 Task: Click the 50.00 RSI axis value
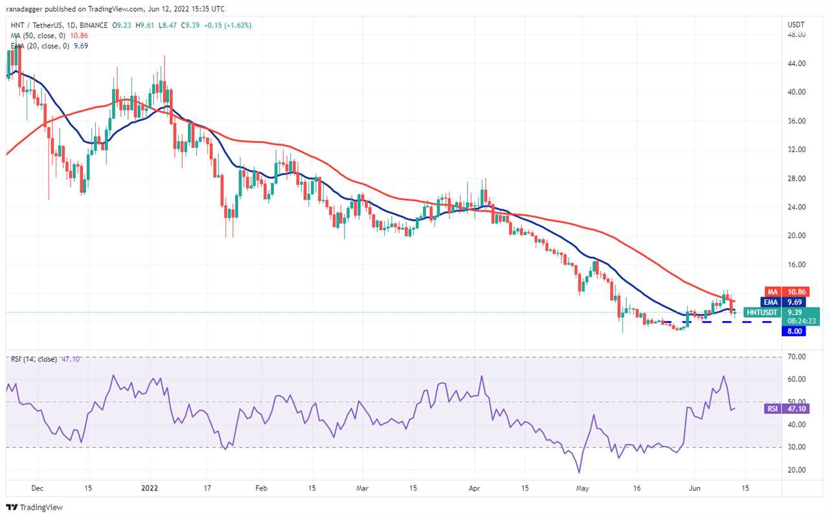(x=796, y=402)
